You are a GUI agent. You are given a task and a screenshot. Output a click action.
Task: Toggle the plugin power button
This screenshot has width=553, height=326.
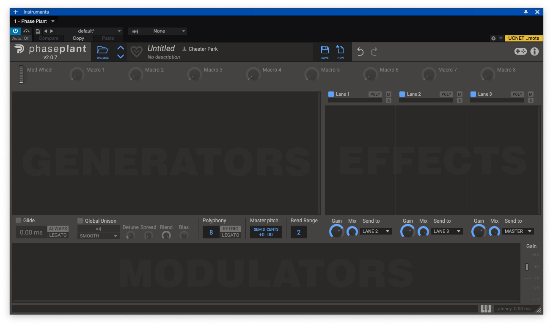coord(15,31)
